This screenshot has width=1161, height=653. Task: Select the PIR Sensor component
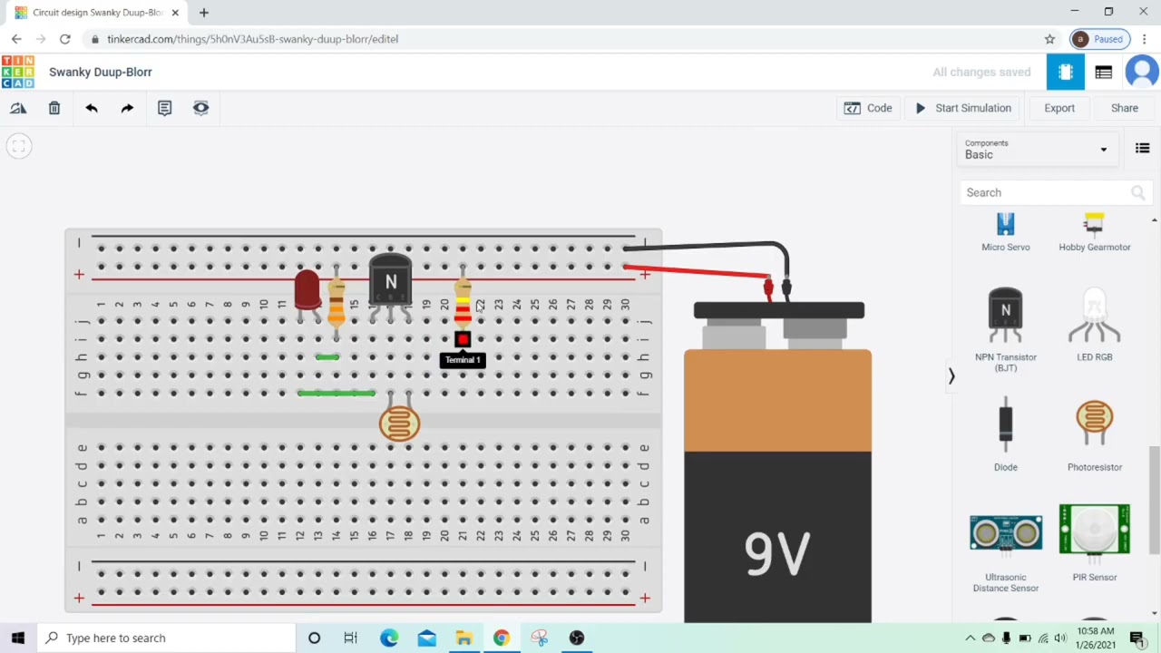[1094, 542]
